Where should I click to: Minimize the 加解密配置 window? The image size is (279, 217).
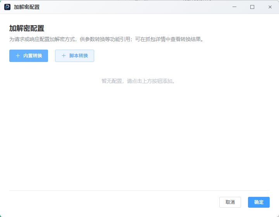coord(234,7)
